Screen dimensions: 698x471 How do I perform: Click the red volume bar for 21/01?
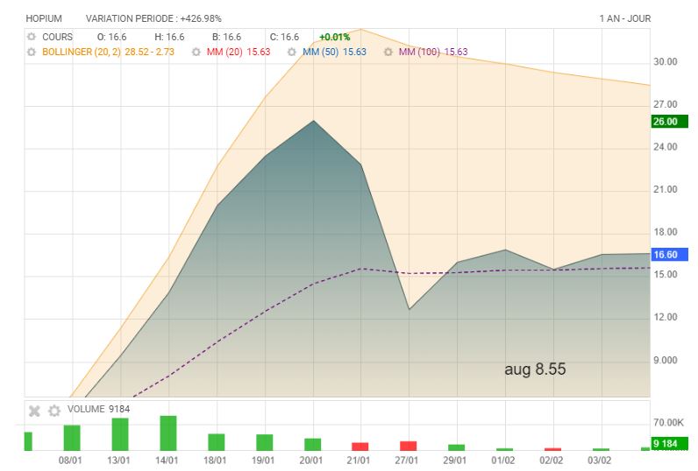point(360,446)
